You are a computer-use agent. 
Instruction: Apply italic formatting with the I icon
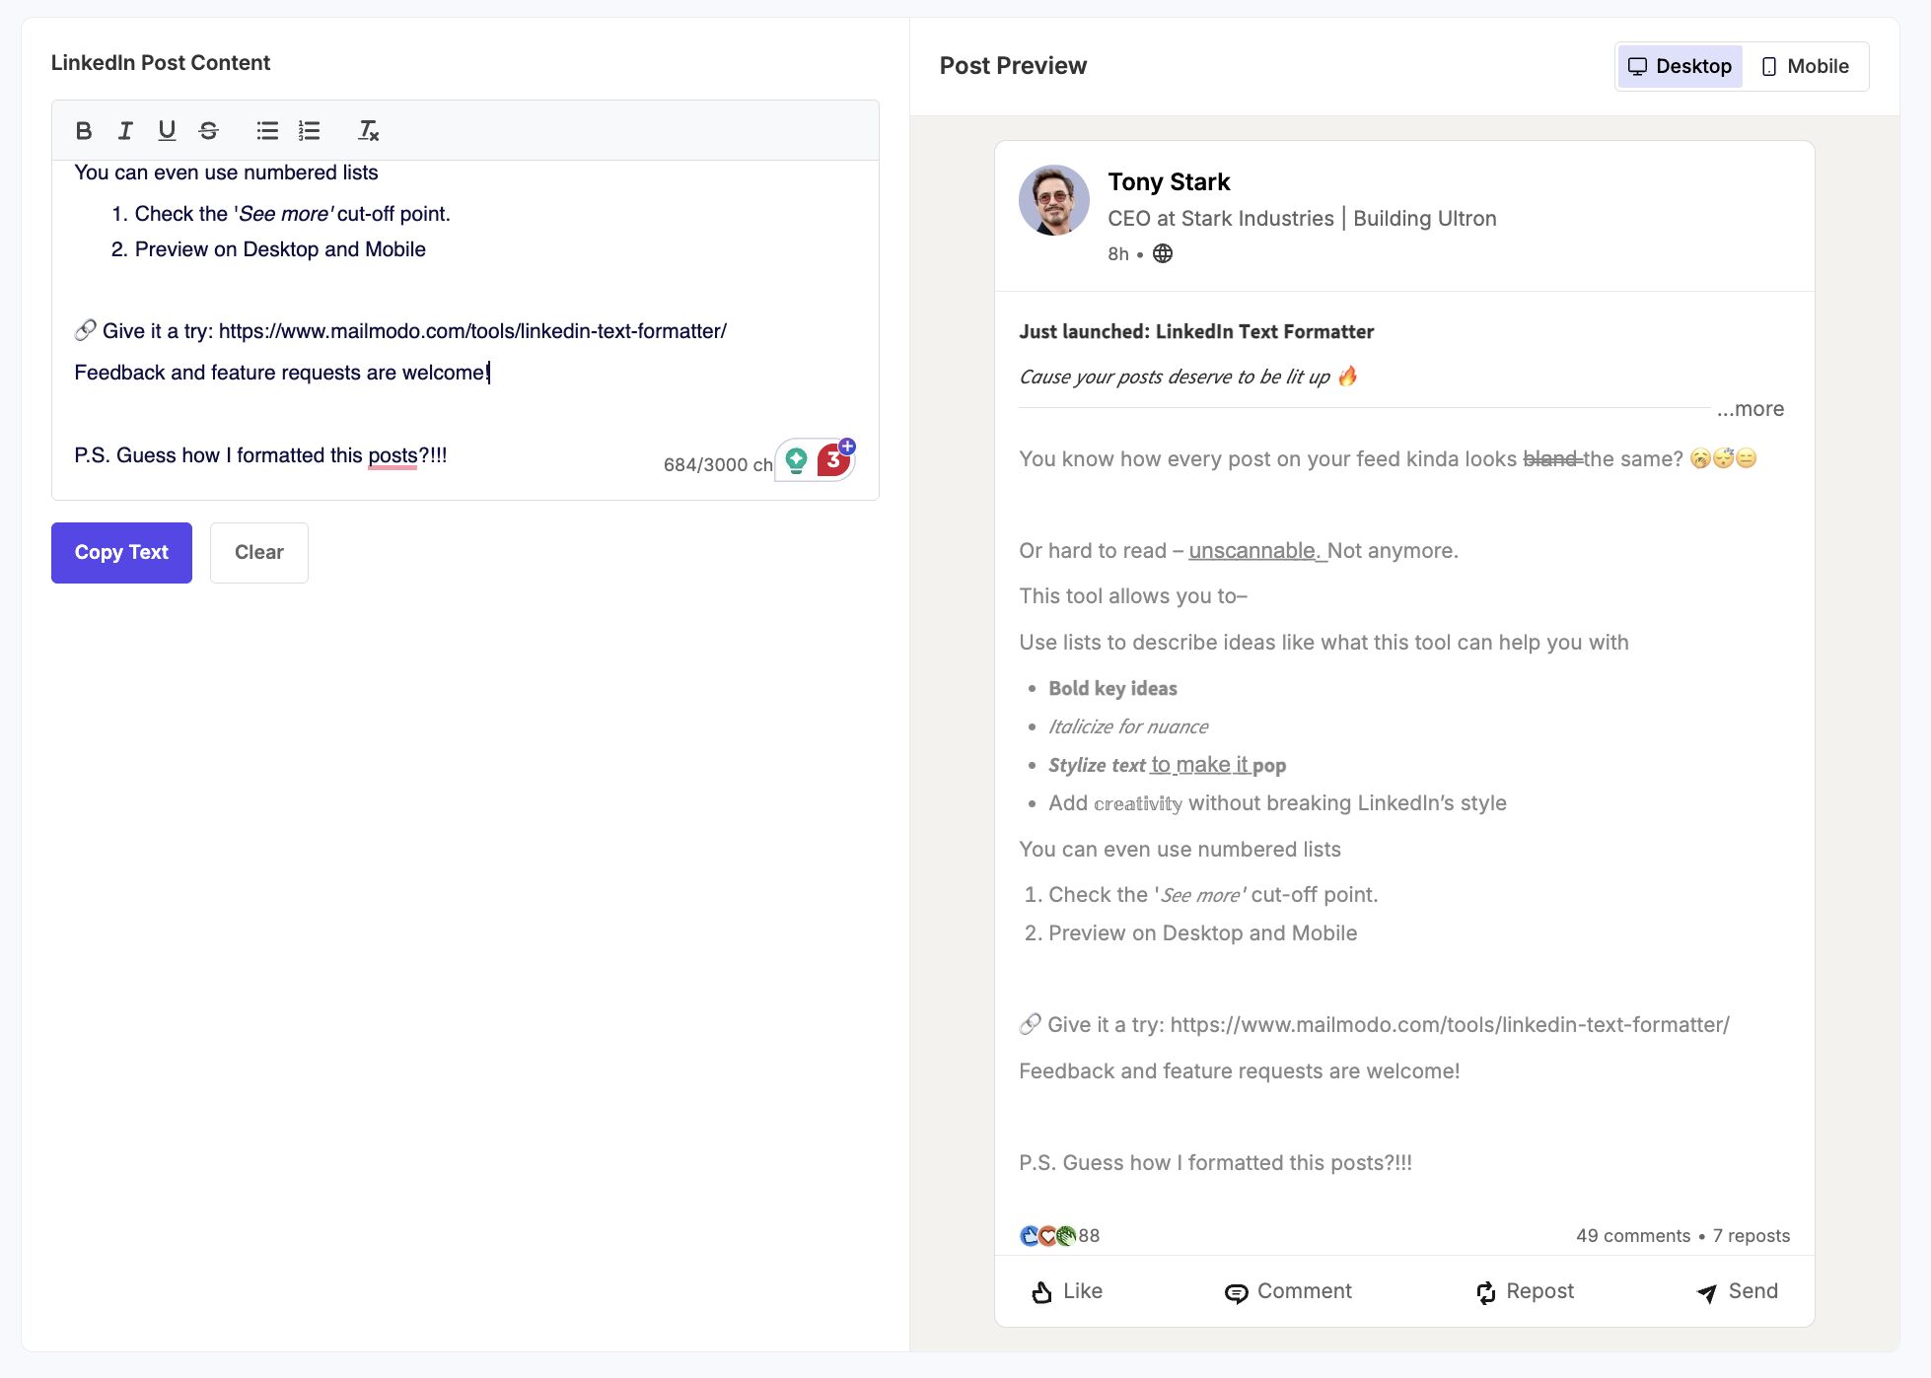tap(125, 130)
